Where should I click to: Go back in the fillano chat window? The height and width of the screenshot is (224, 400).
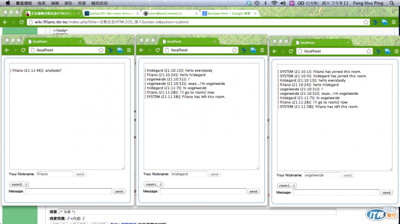7,50
